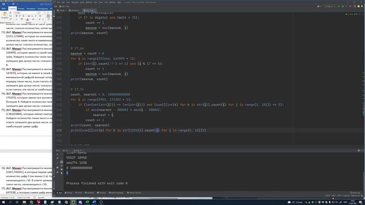
Task: Click the '# 17_66' comment line in editor
Action: [77, 48]
